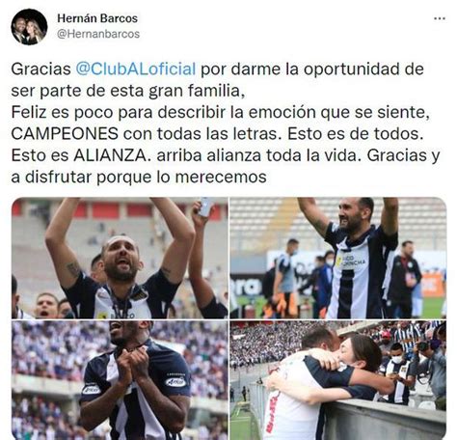Click the staff member in black jacket, top-right photo
This screenshot has width=457, height=440.
point(404,278)
